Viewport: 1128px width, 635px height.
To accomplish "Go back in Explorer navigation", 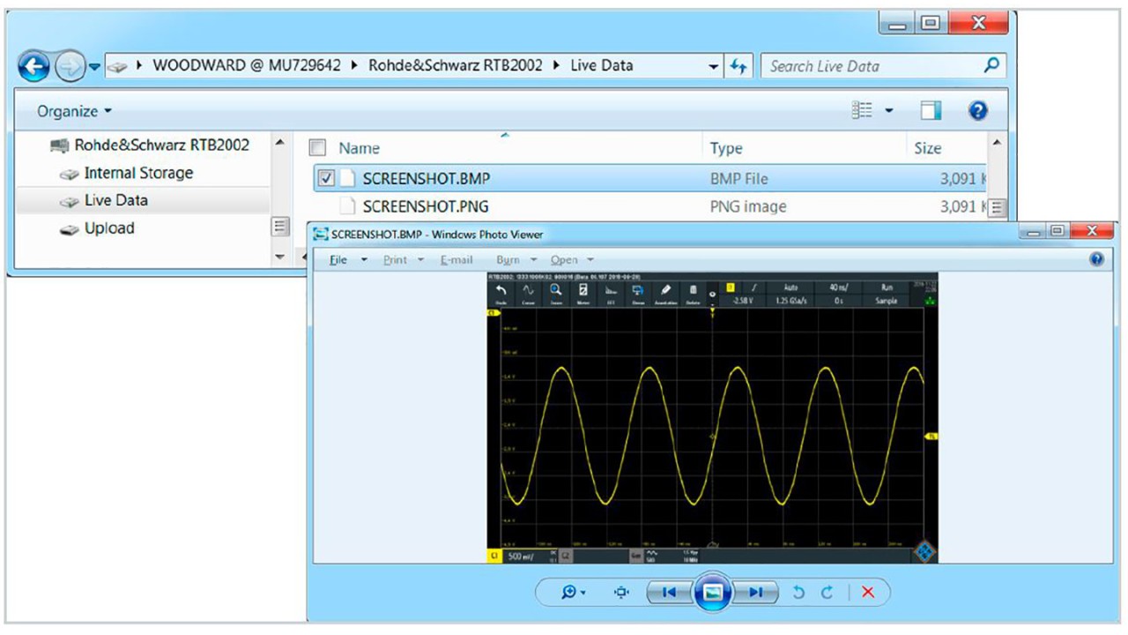I will (33, 66).
